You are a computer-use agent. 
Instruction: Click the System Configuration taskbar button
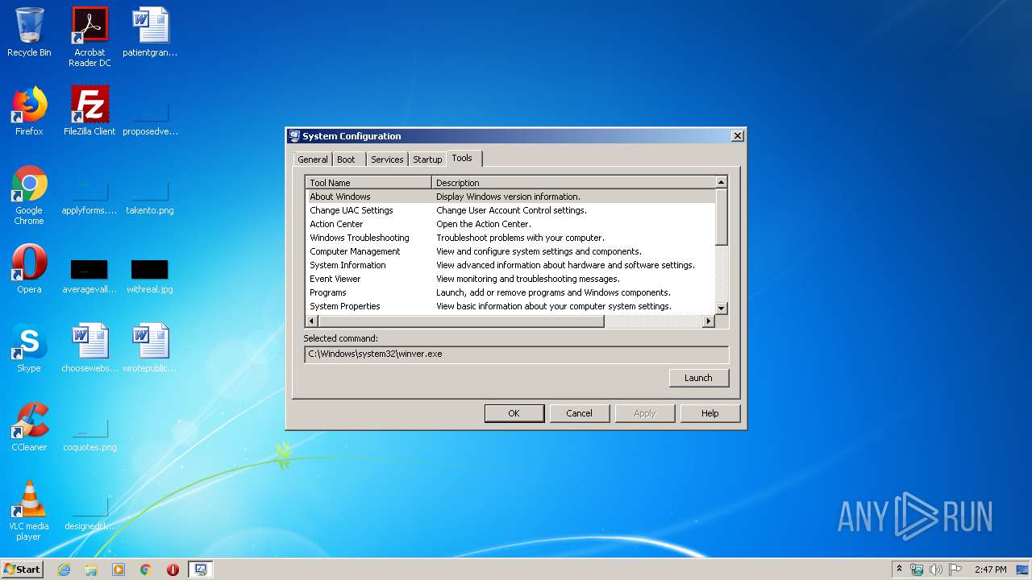(x=201, y=570)
